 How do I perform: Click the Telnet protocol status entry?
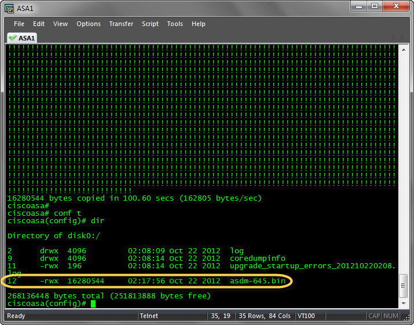click(x=149, y=316)
